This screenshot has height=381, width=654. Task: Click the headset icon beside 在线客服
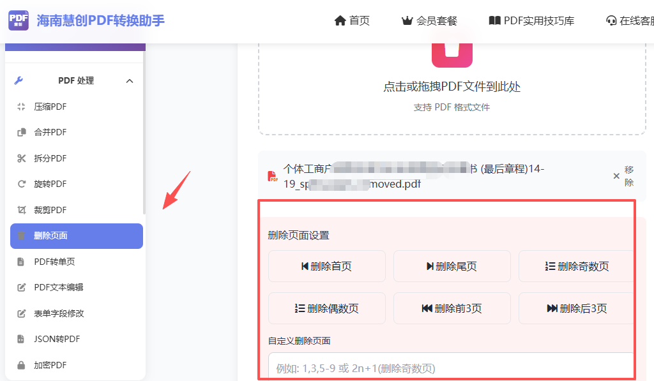click(x=611, y=20)
